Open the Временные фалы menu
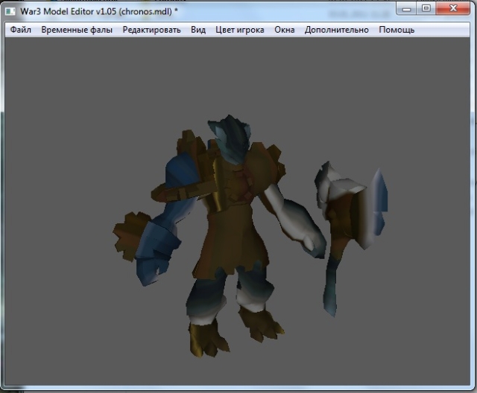Screen dimensions: 477x393 point(77,30)
